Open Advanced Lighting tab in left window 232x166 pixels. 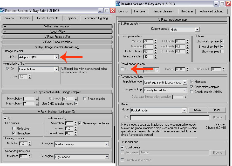(x=96, y=18)
